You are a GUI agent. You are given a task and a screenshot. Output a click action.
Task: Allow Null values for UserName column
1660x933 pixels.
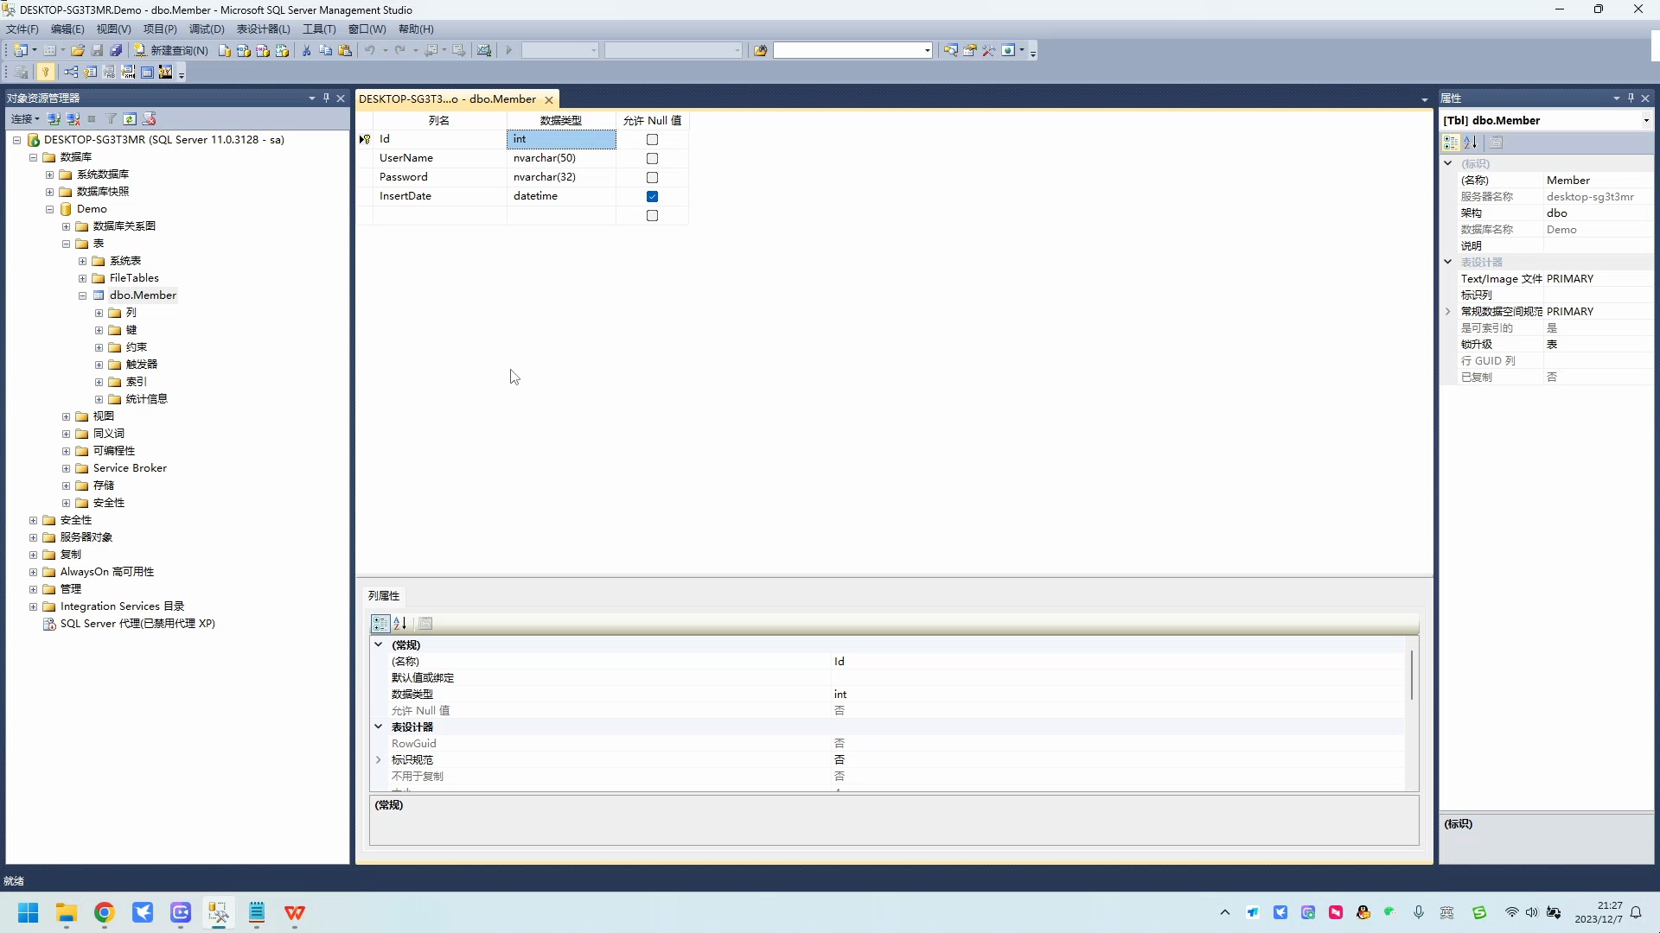point(652,158)
